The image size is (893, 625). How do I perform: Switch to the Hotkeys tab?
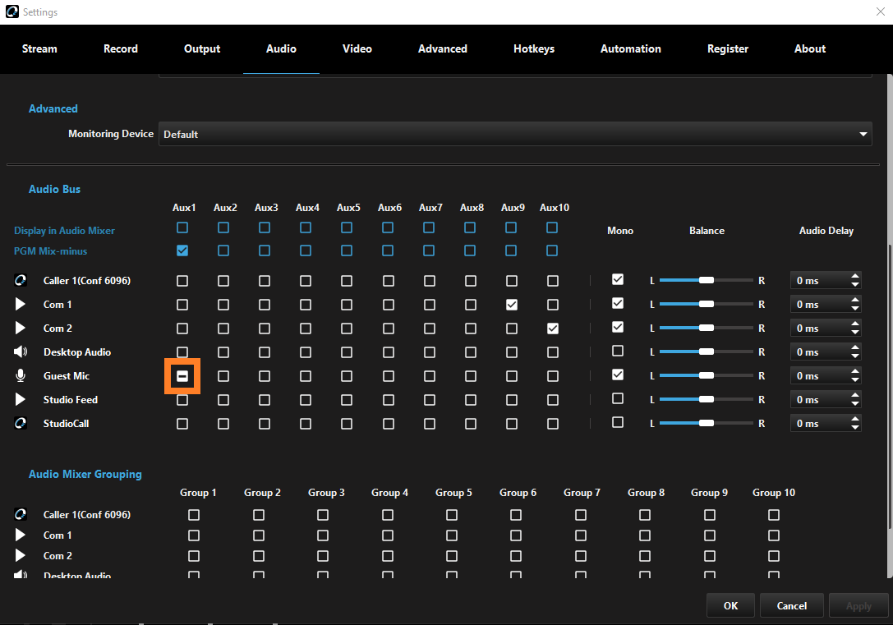[534, 49]
